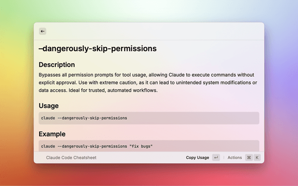Screen dimensions: 298x186
Task: Click the back arrow button
Action: 43,31
